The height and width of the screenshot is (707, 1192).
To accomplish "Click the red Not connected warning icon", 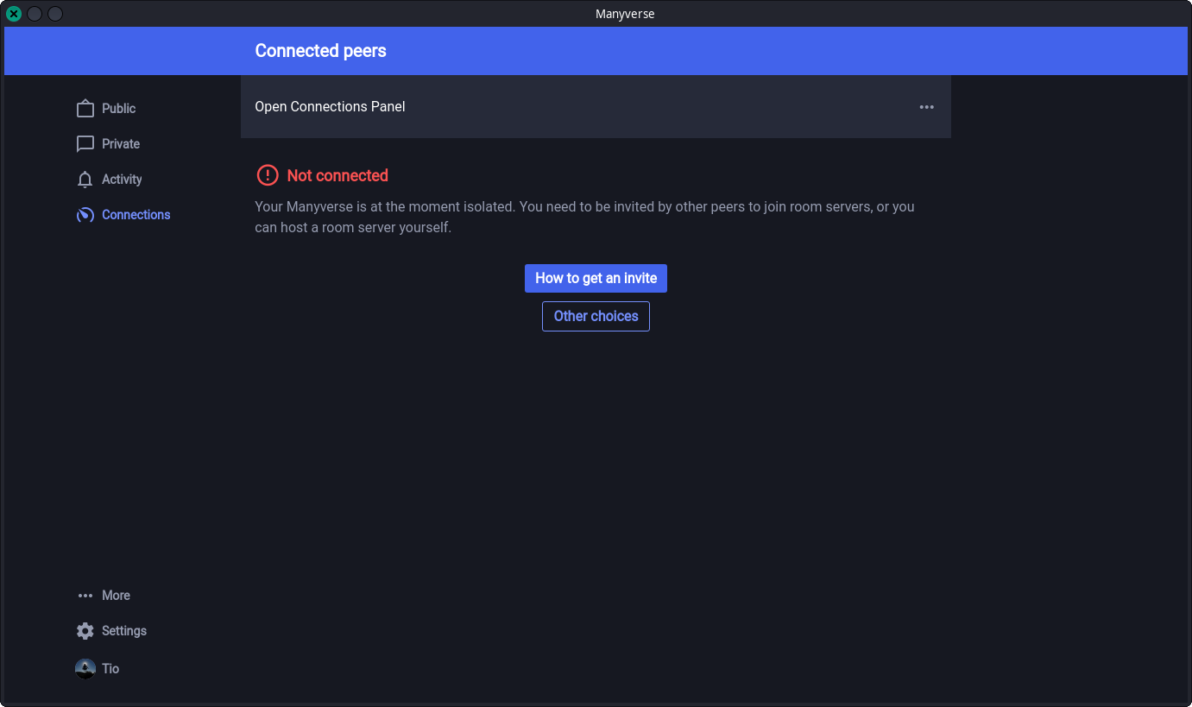I will pyautogui.click(x=268, y=175).
